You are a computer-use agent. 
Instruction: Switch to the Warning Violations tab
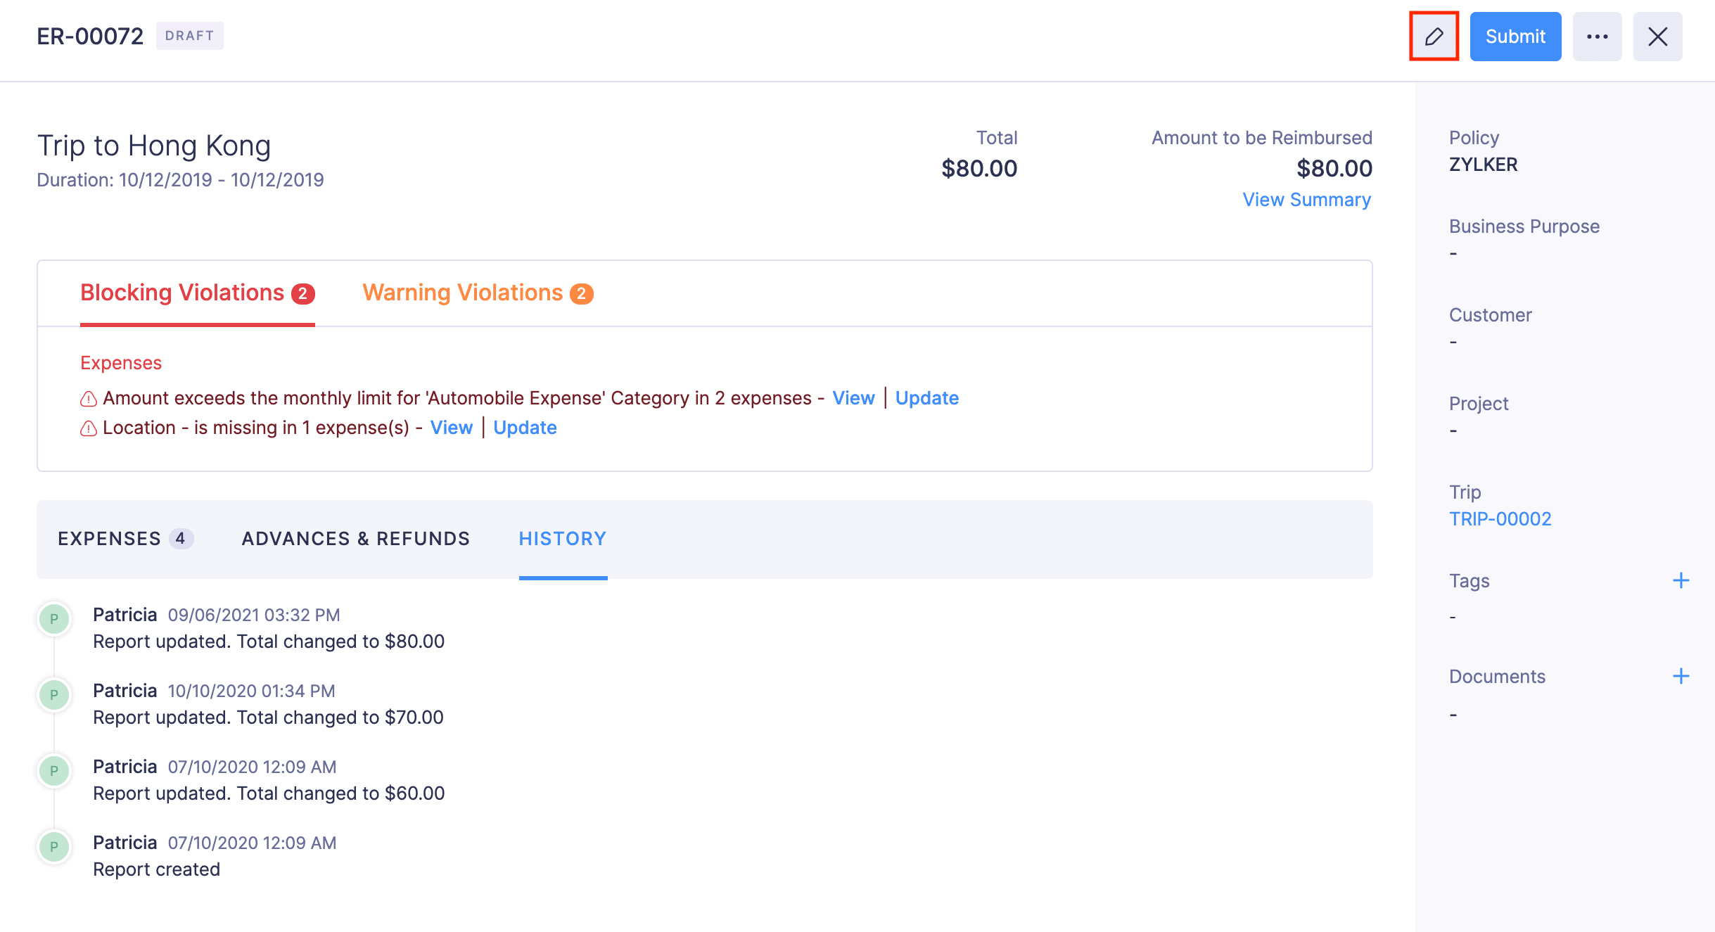(x=477, y=293)
